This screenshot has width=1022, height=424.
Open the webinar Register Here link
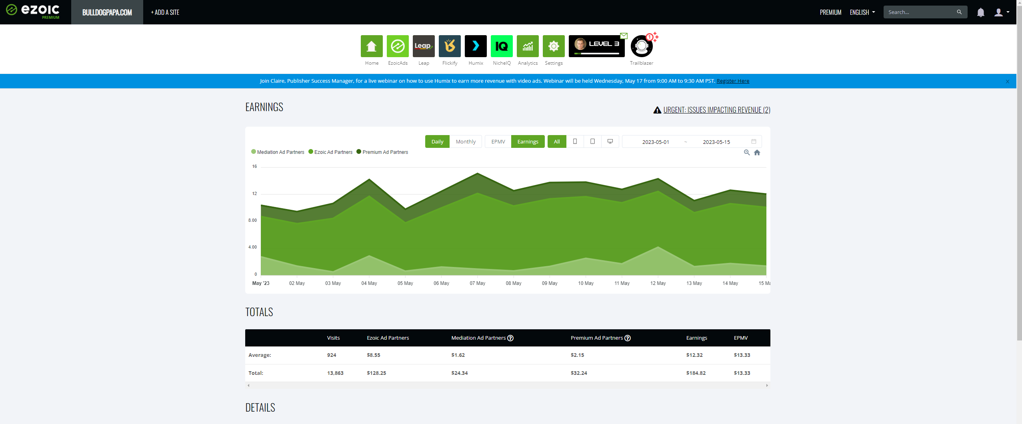click(x=733, y=81)
